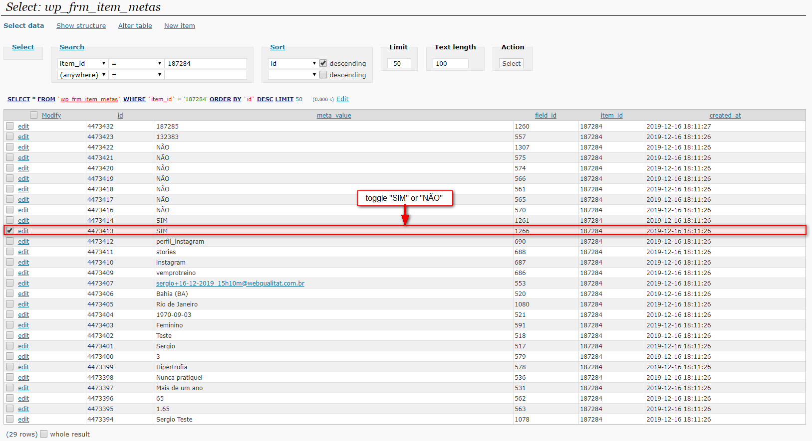Open the (anywhere) search column dropdown
Screen dimensions: 812x441
[82, 75]
